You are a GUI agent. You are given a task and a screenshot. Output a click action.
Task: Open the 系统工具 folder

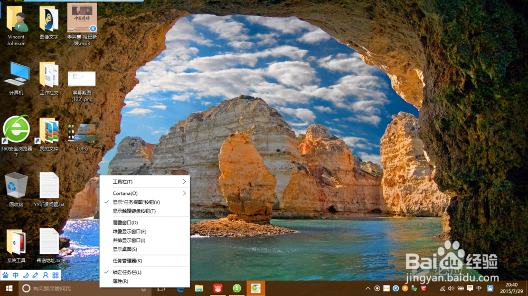click(x=16, y=246)
